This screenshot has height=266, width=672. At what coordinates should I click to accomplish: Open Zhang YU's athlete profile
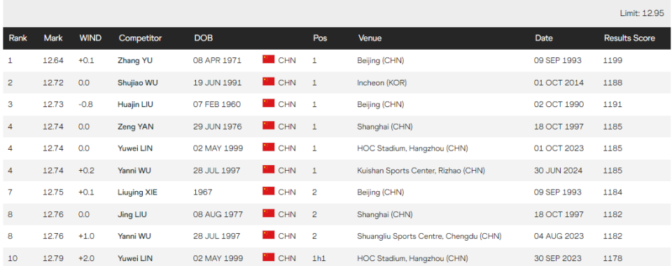pos(135,60)
